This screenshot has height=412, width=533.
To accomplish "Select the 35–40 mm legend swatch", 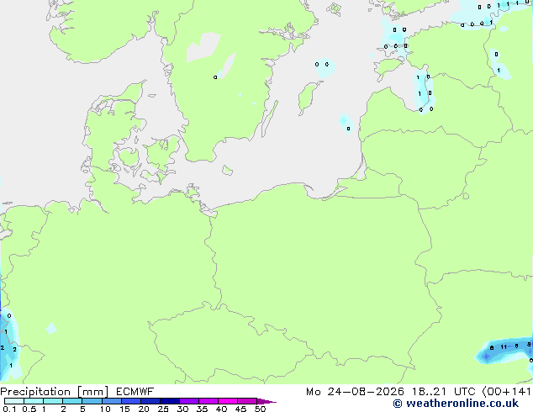I will click(x=208, y=401).
